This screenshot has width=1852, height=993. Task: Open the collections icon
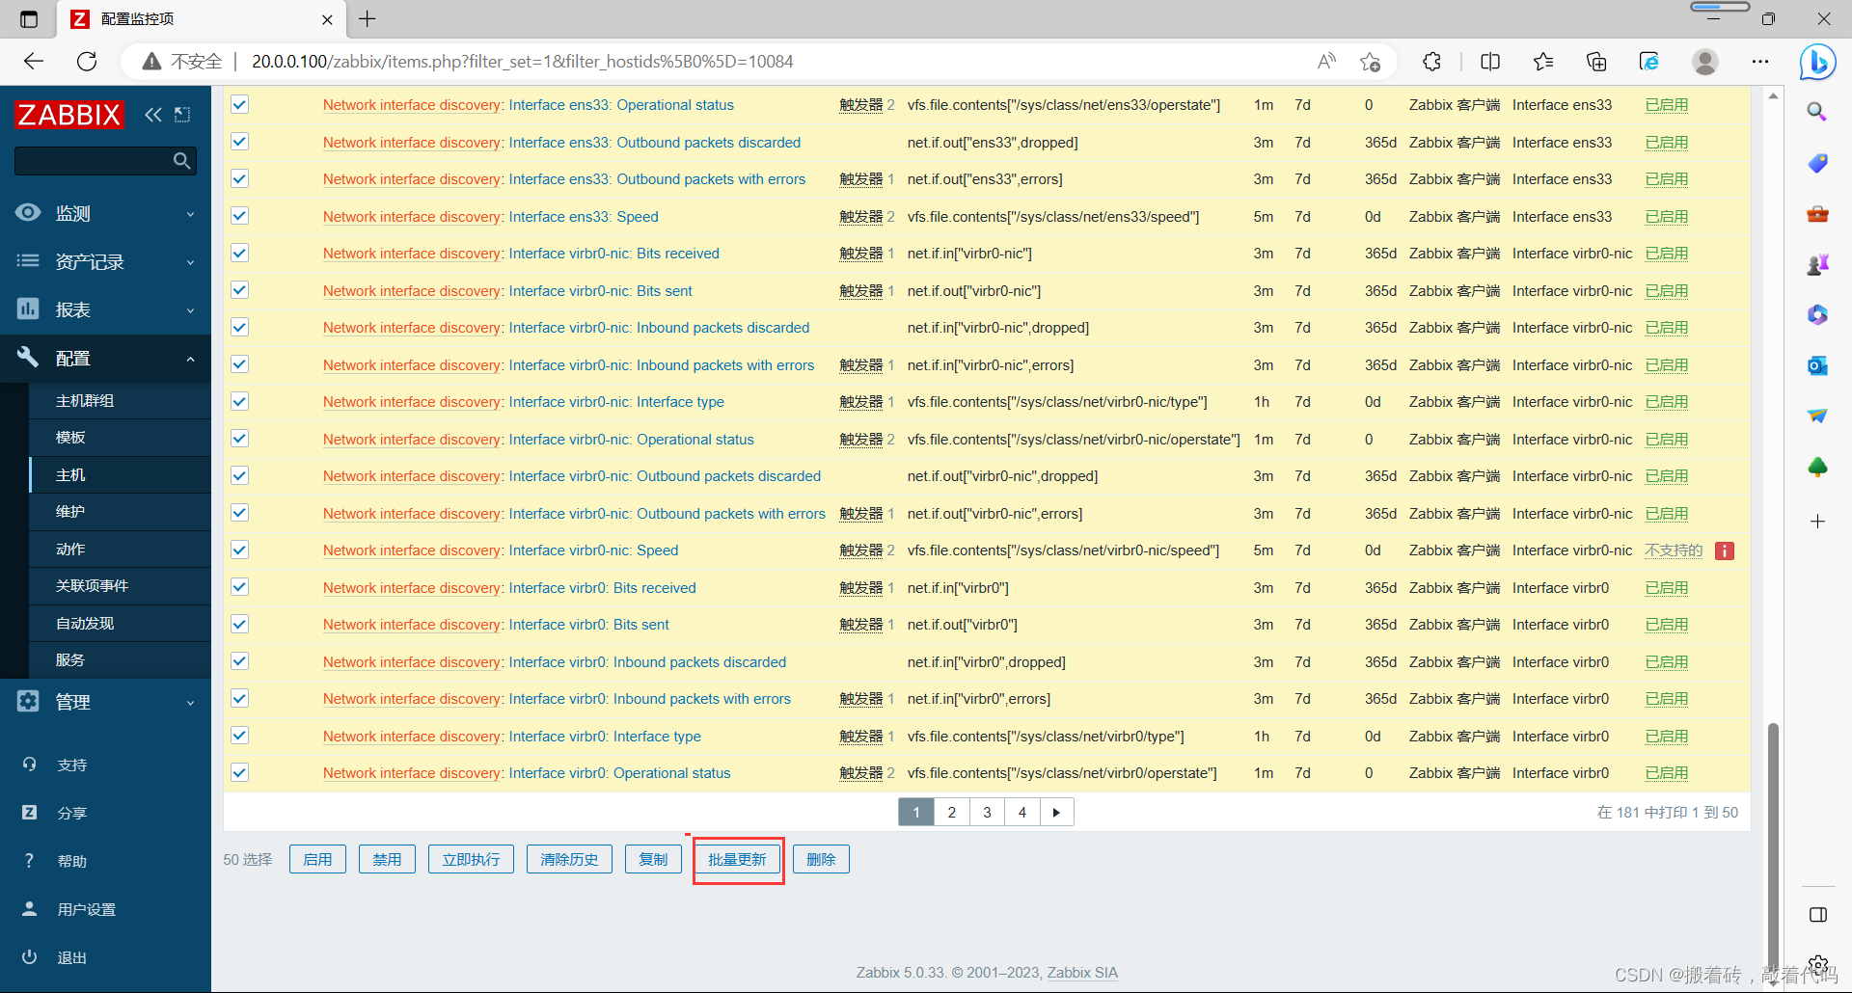(x=1596, y=62)
